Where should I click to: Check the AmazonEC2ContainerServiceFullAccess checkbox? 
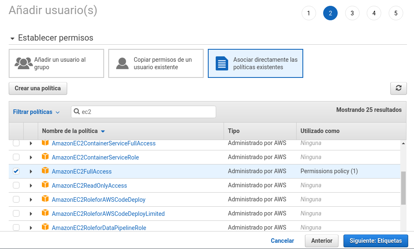click(16, 143)
